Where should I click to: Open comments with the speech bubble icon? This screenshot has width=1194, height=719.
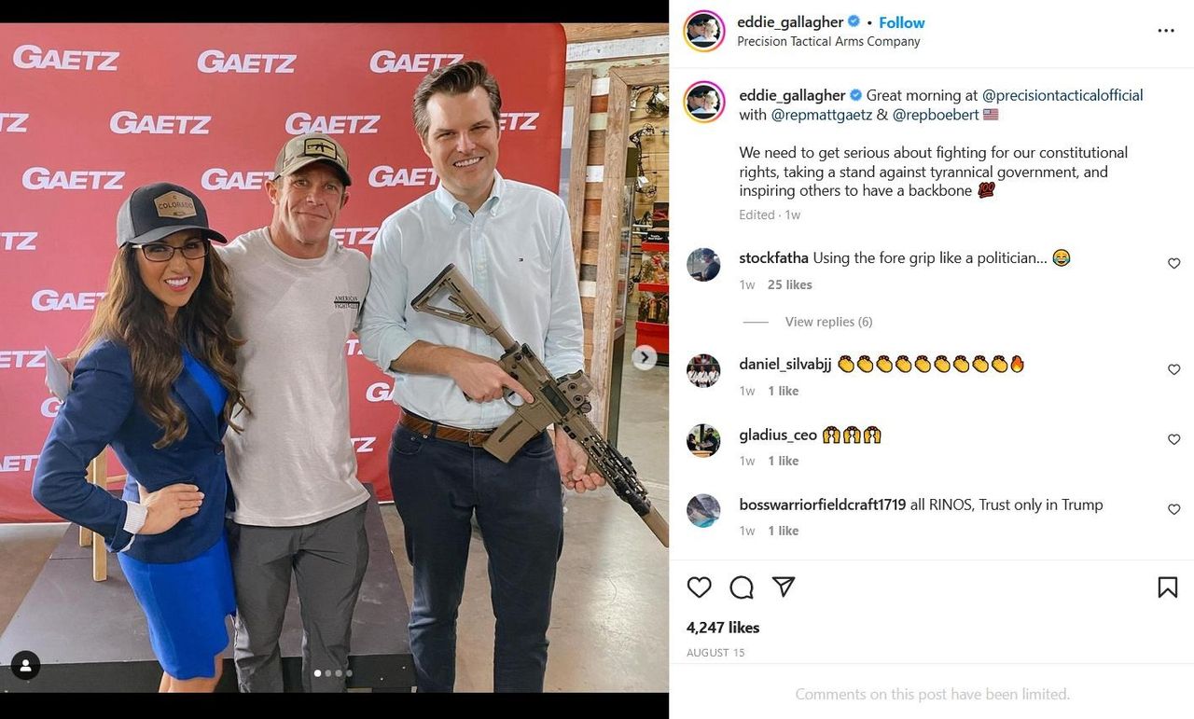point(742,587)
